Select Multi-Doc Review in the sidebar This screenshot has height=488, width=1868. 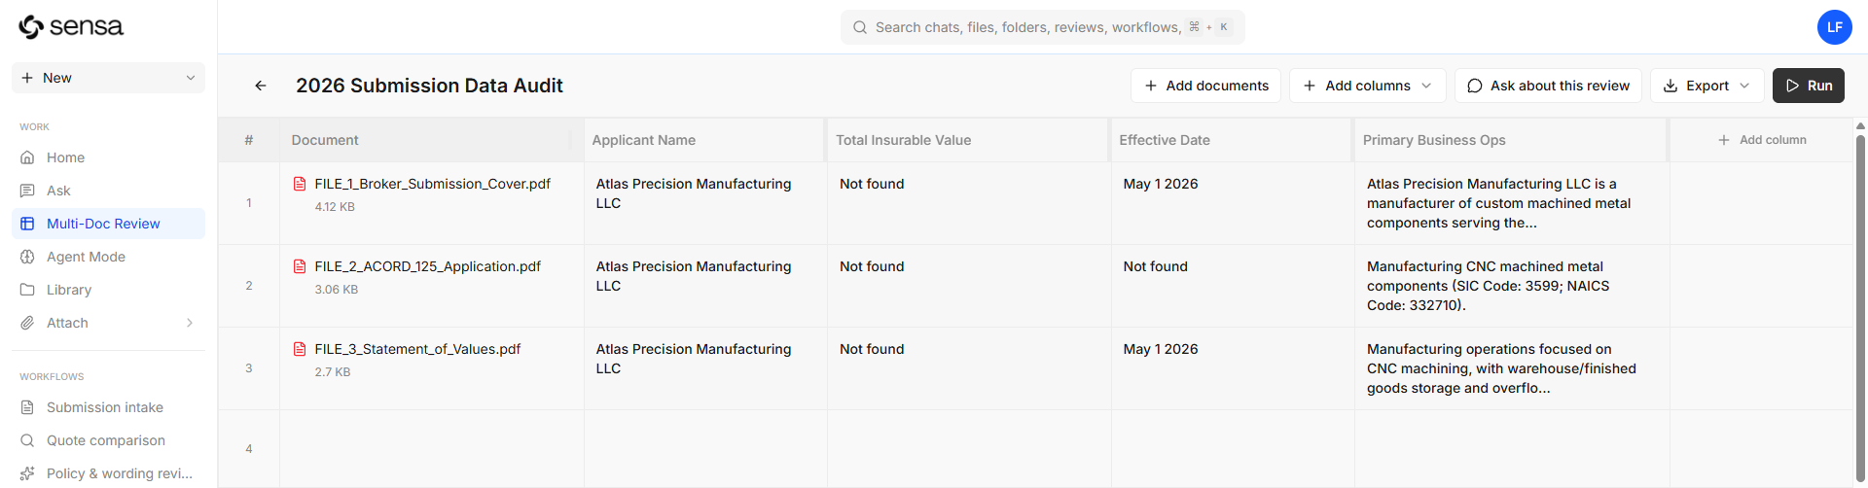108,224
